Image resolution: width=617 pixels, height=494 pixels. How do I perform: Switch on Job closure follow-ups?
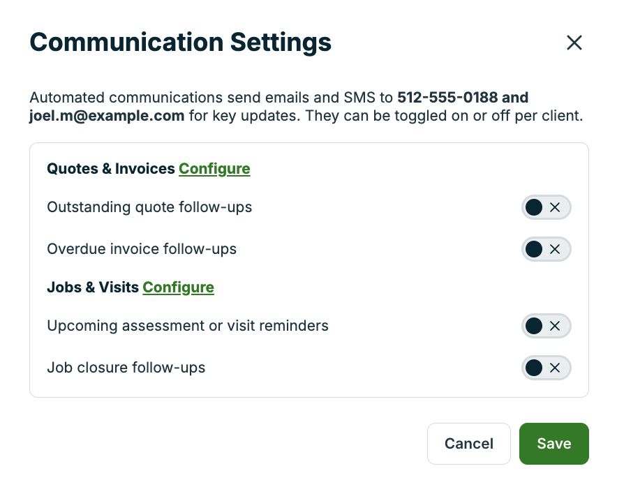546,368
